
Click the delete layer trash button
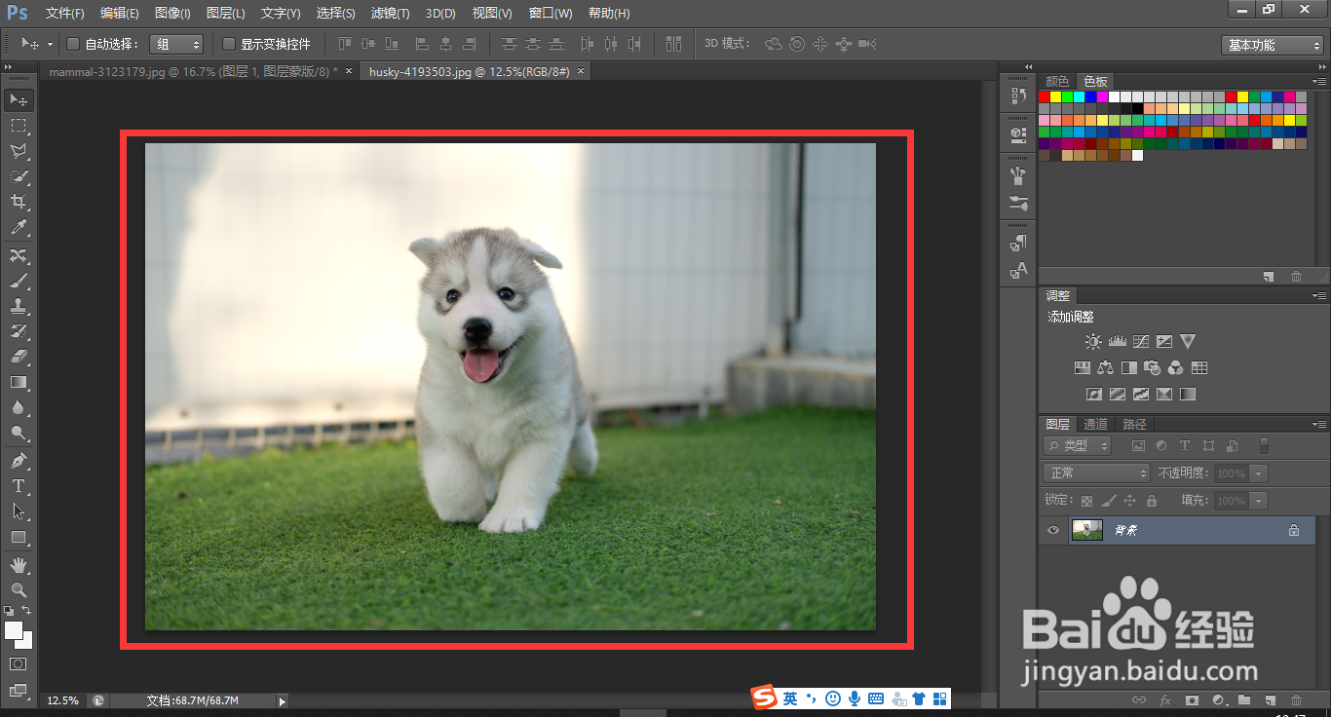click(1295, 699)
